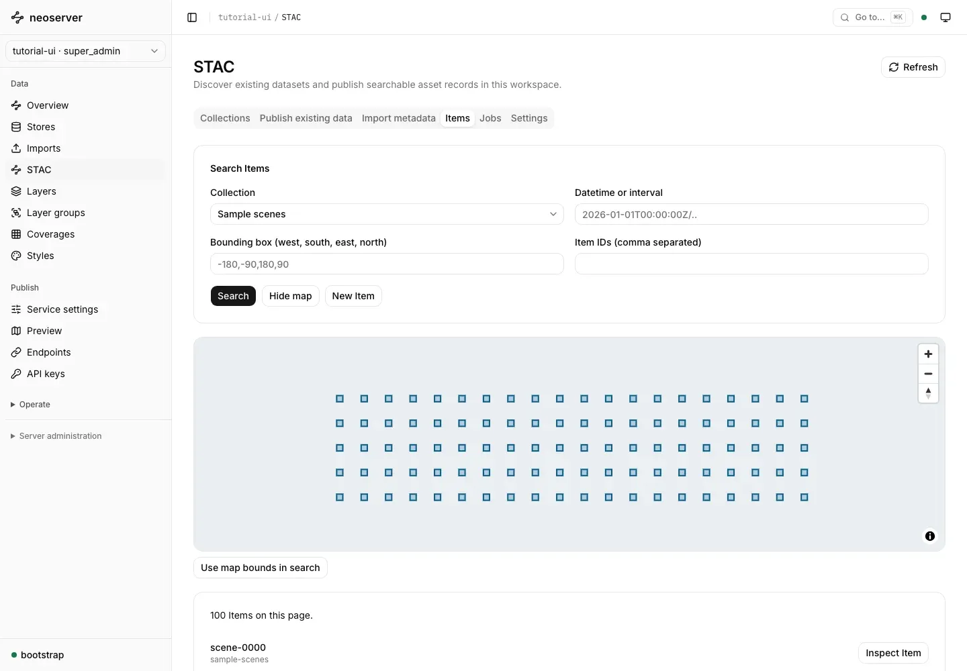Focus the Datetime or interval field
Viewport: 967px width, 671px height.
click(751, 214)
